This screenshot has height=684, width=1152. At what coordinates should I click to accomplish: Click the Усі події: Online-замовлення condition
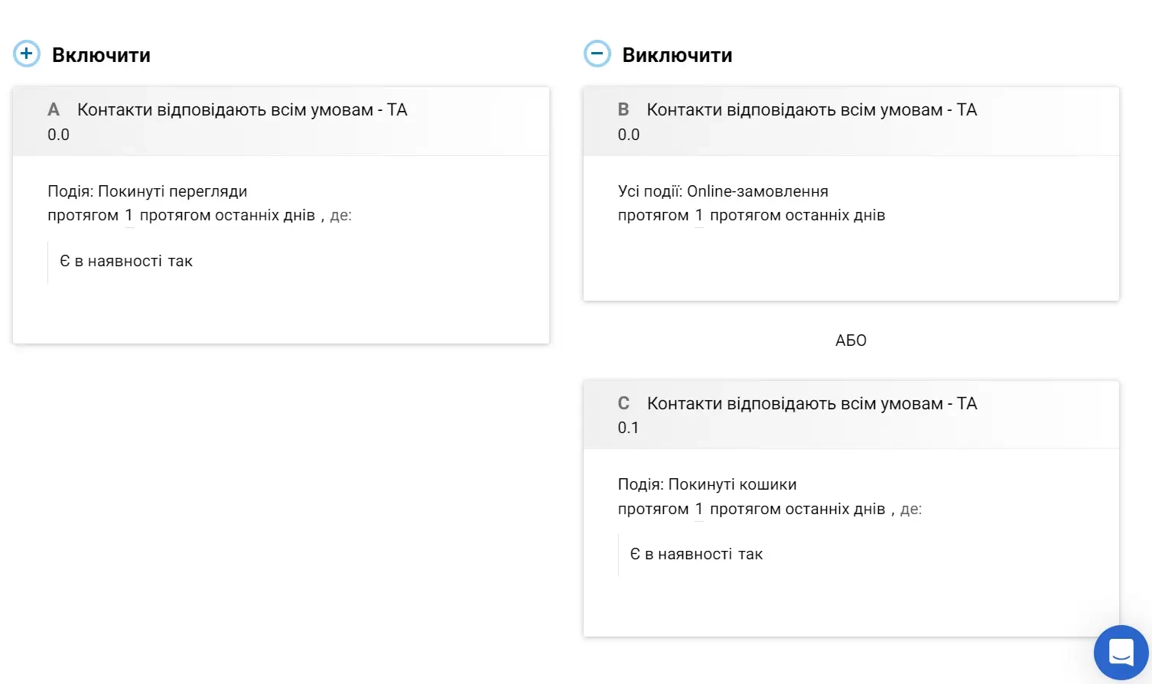pos(723,191)
